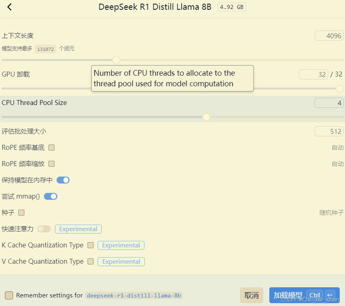Adjust the CPU Thread Pool Size slider
The height and width of the screenshot is (306, 345).
[x=206, y=117]
